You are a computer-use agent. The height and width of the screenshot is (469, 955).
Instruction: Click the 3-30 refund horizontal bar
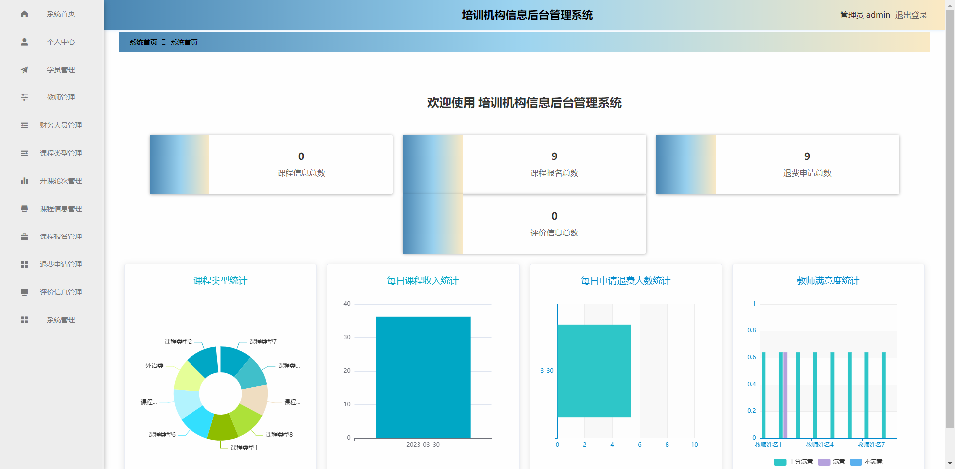pyautogui.click(x=594, y=371)
